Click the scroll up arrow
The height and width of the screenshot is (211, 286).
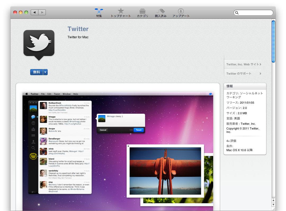pyautogui.click(x=273, y=200)
